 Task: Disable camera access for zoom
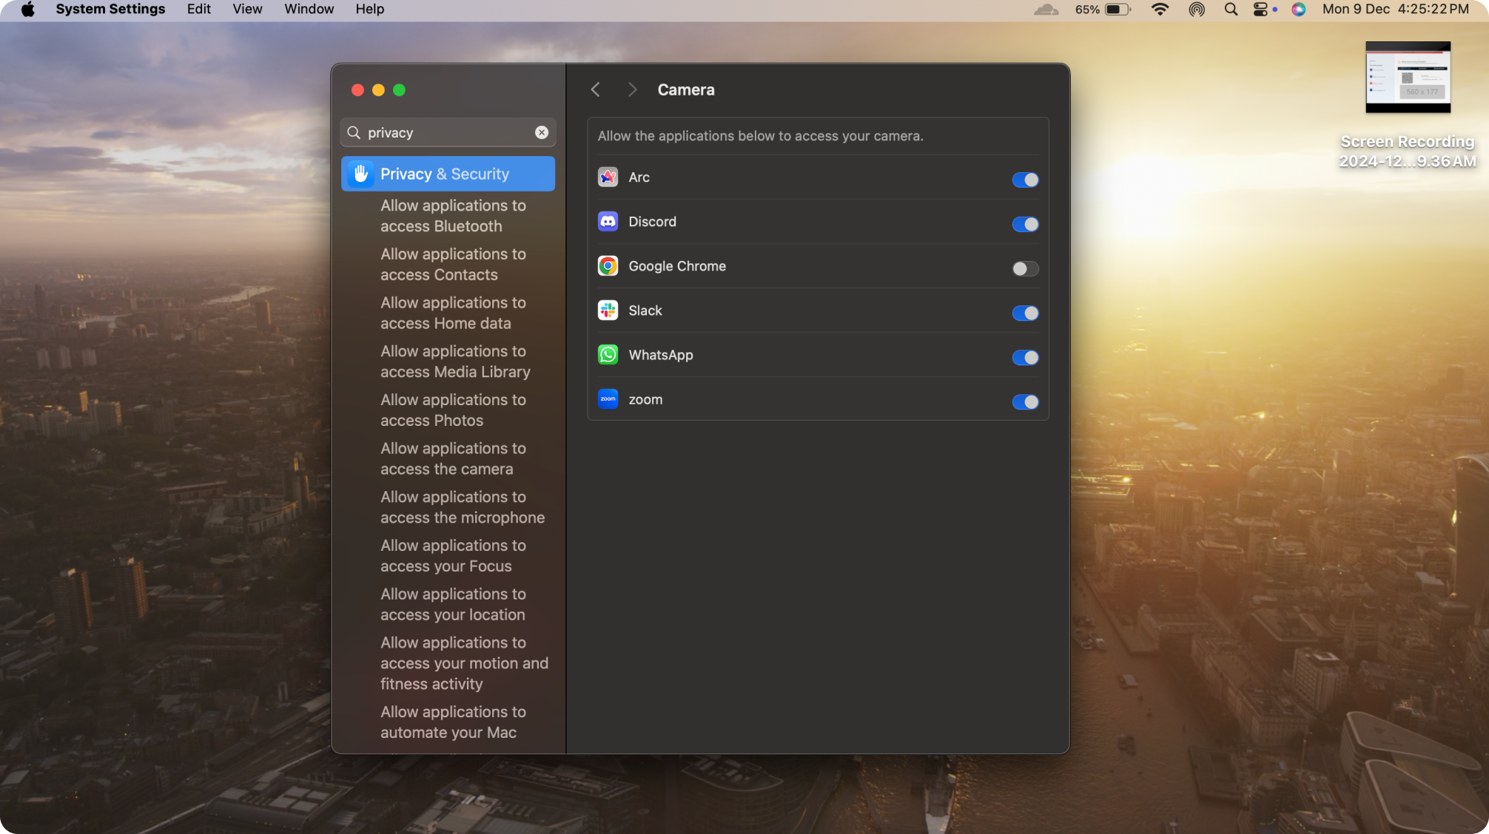pyautogui.click(x=1025, y=401)
